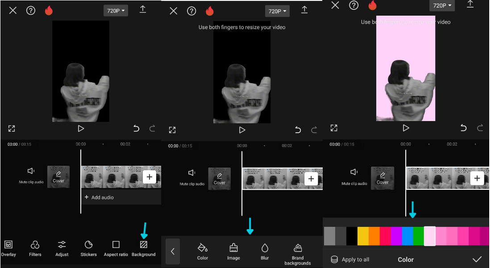
Task: Select the Color background option in middle panel
Action: [203, 252]
